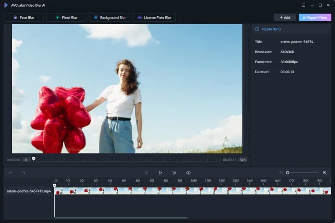Jump to the previous frame
The image size is (335, 223).
pos(147,173)
